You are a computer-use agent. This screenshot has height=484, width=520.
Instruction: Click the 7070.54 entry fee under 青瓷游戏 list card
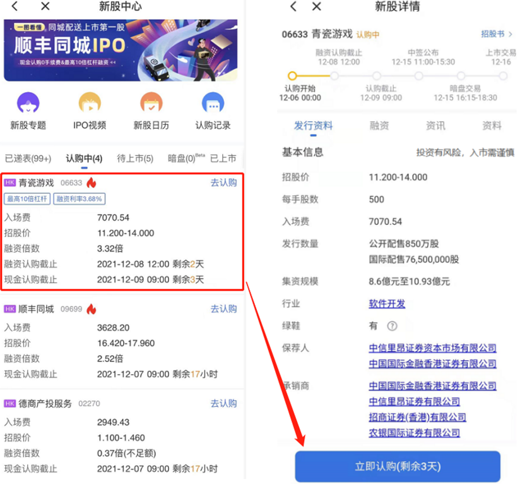point(113,218)
